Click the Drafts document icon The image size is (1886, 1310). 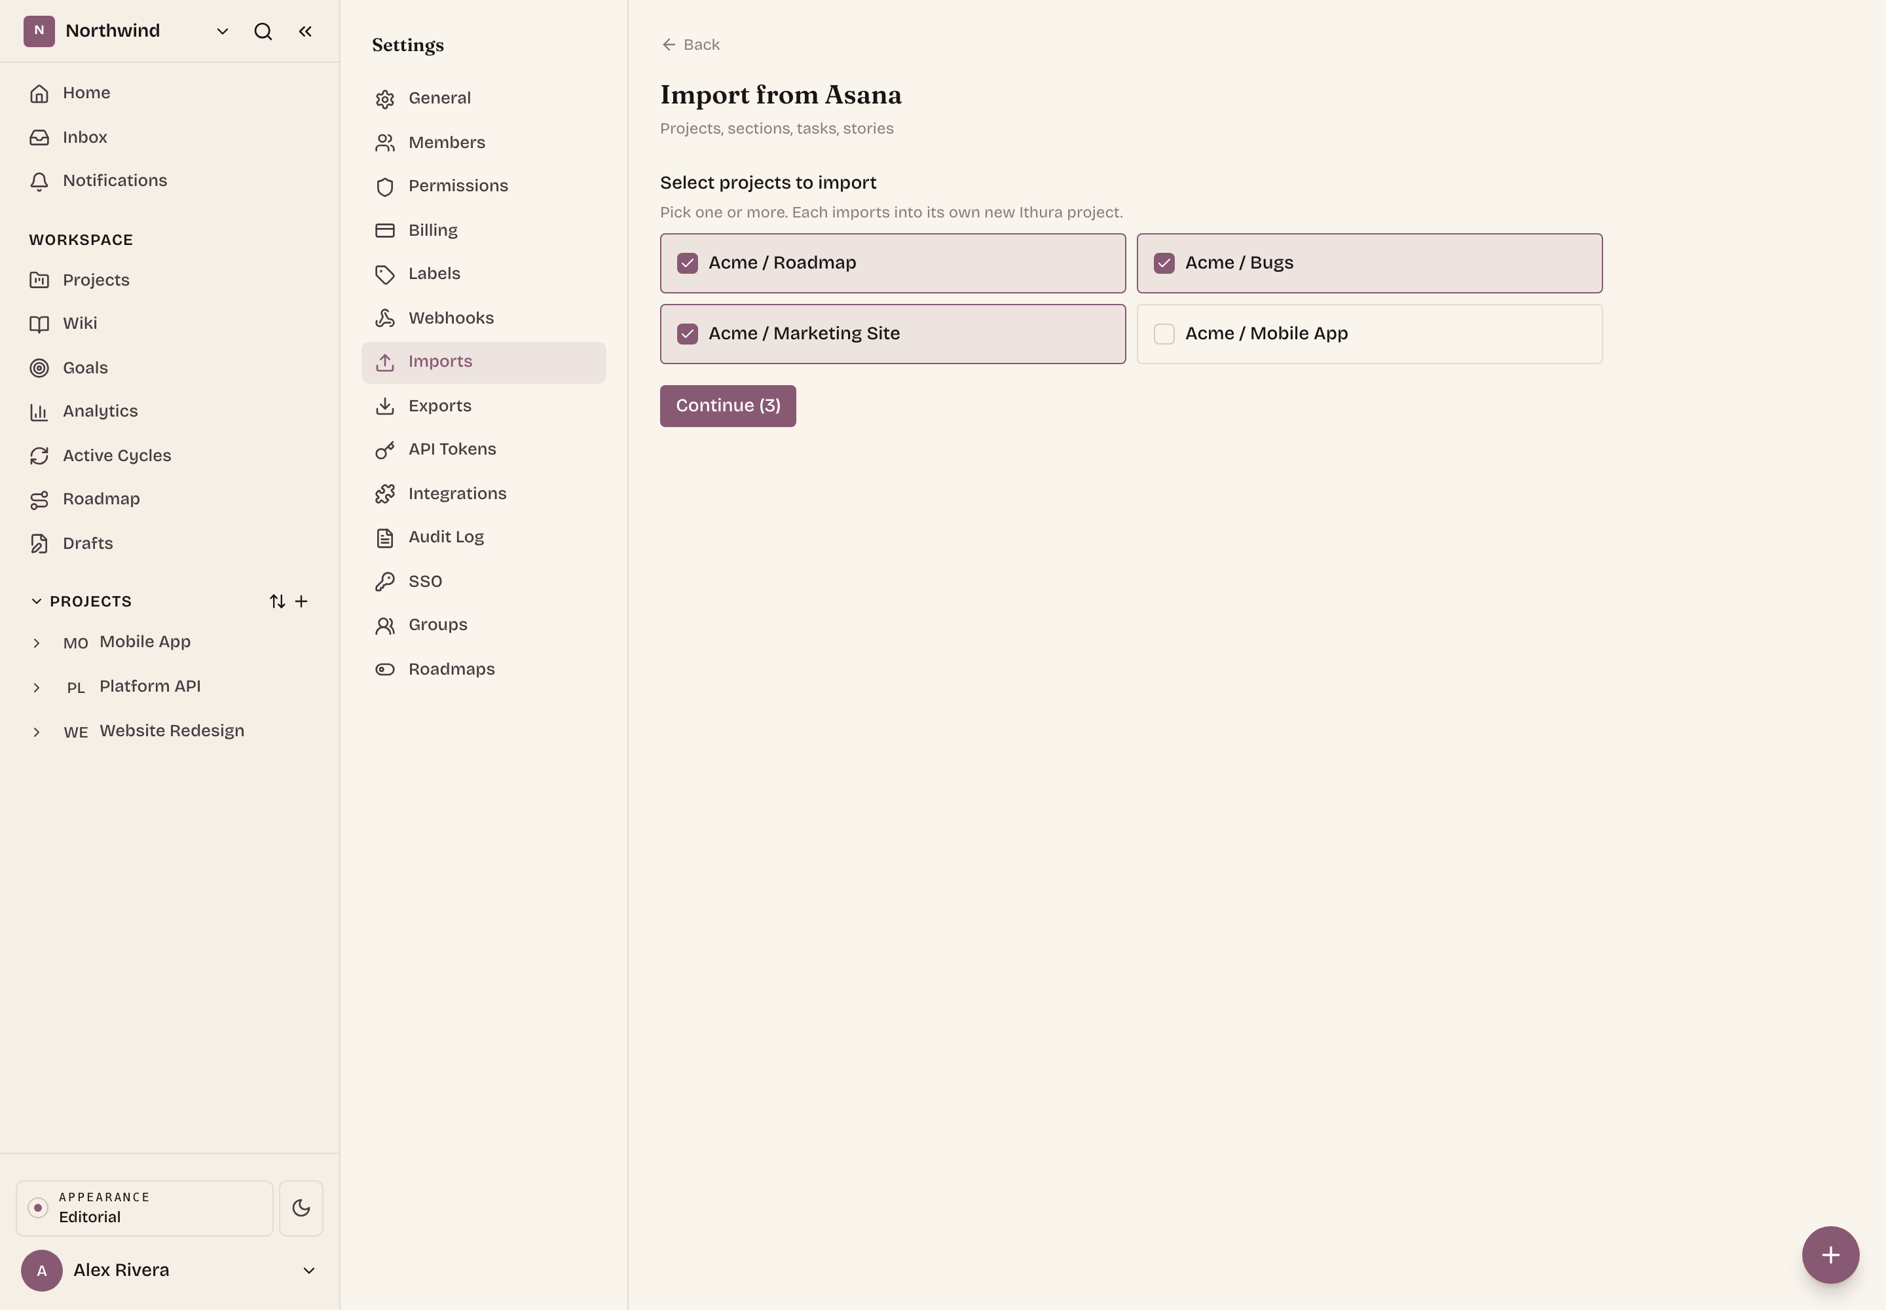[39, 544]
